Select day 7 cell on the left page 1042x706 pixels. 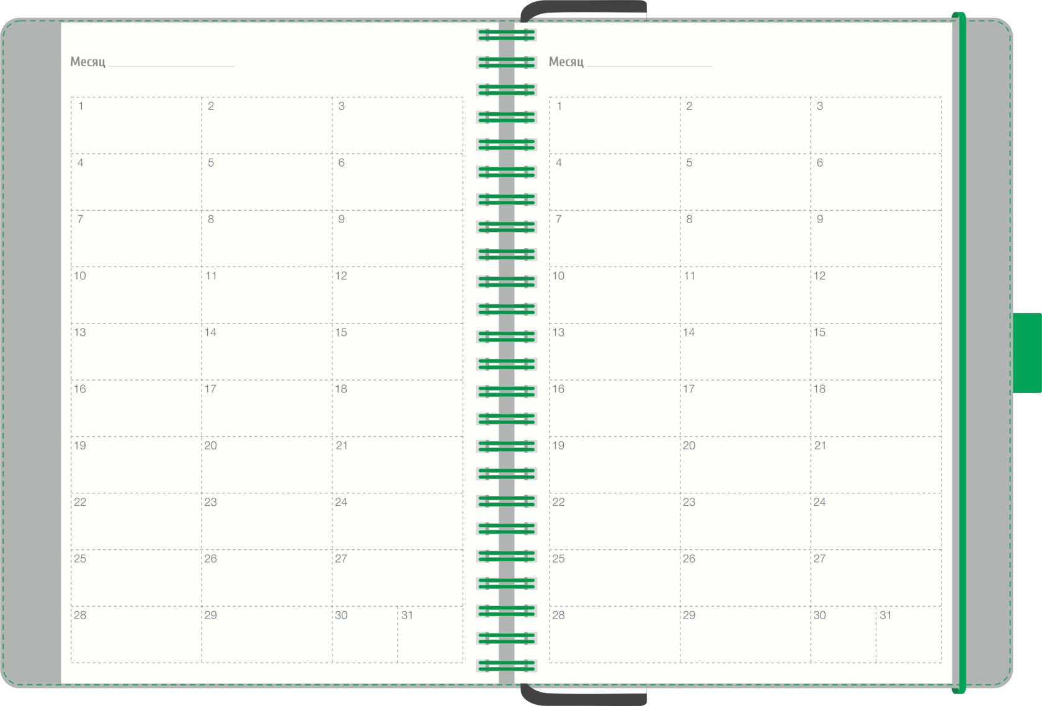coord(136,239)
